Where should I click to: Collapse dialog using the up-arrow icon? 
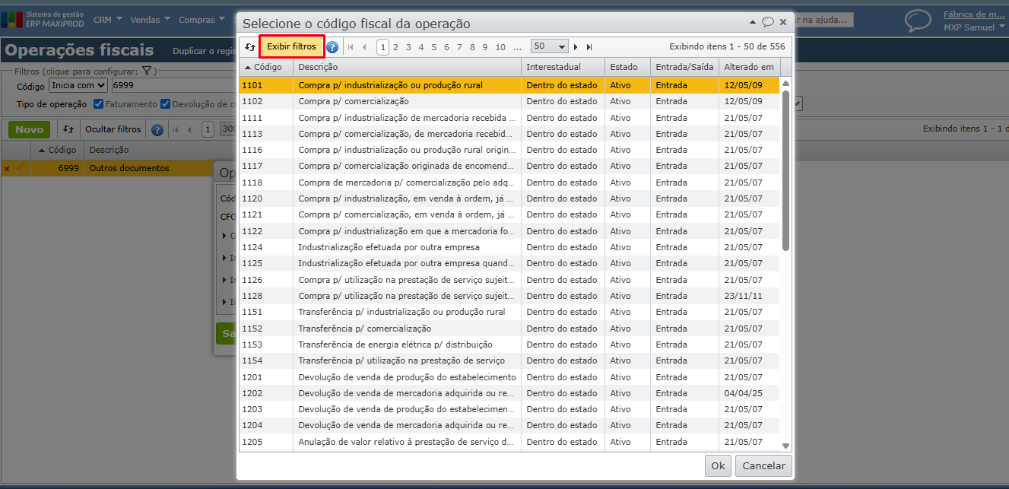(753, 22)
